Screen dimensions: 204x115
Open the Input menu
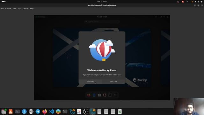[20, 9]
